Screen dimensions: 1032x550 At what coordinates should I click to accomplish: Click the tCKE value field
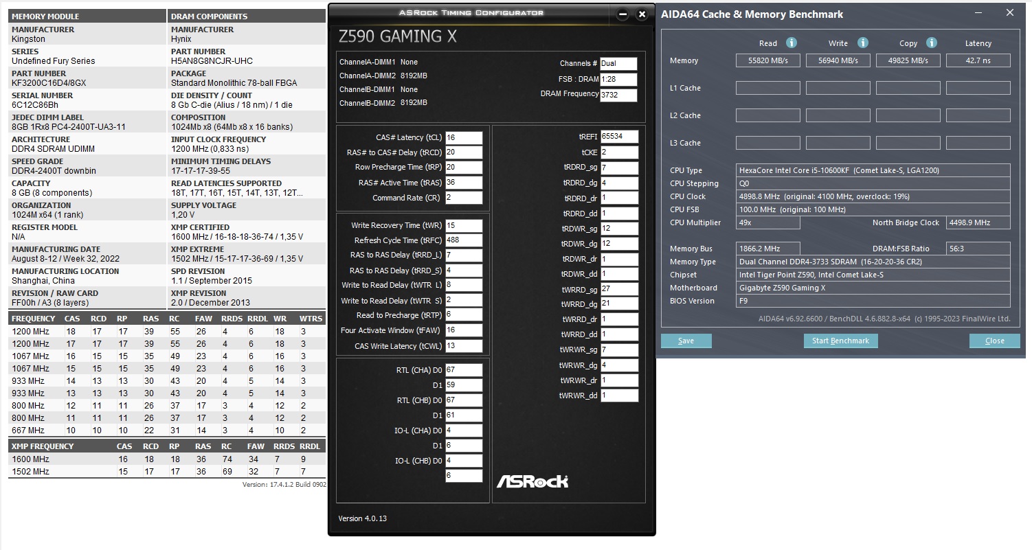pos(619,152)
